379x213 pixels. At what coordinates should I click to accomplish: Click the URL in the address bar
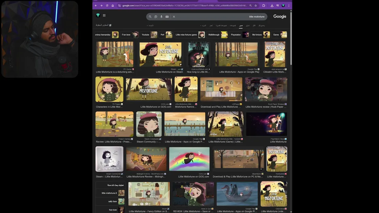(184, 5)
